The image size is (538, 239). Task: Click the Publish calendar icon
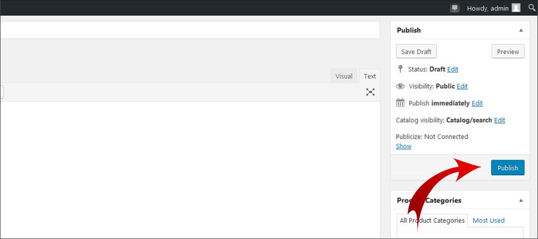[x=400, y=103]
